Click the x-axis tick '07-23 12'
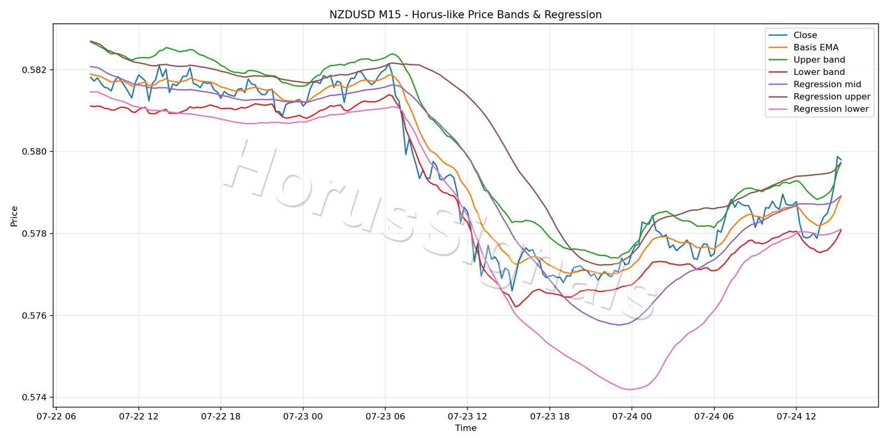The width and height of the screenshot is (888, 444). click(467, 416)
